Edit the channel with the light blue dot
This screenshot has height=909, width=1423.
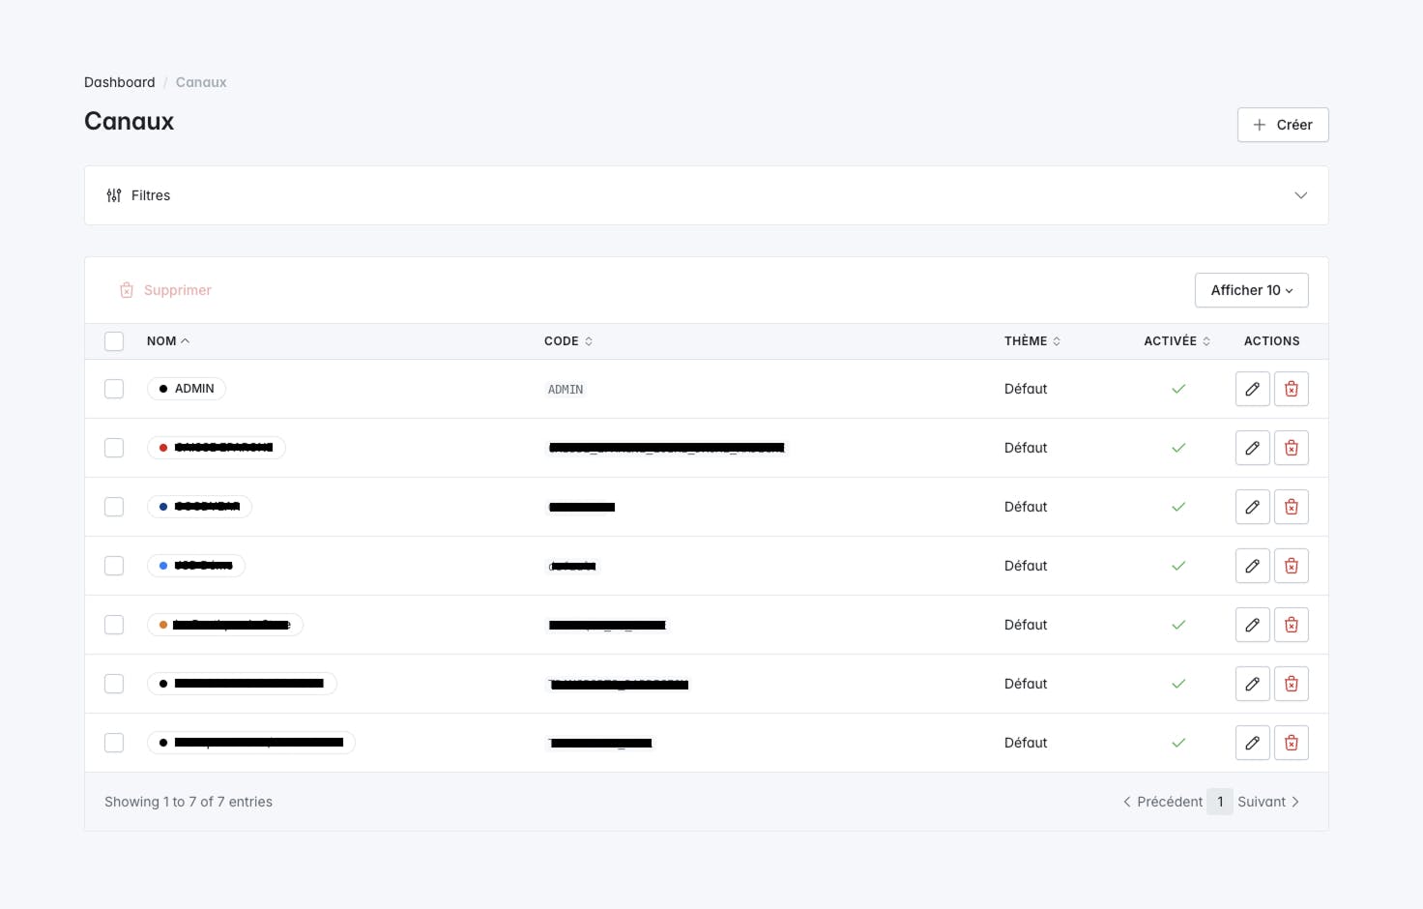click(x=1252, y=566)
